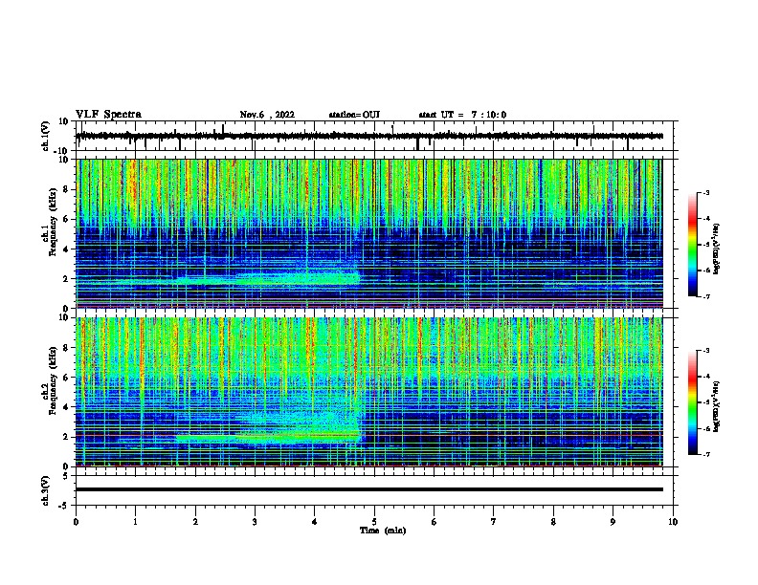The width and height of the screenshot is (758, 585).
Task: Click the "8" frequency tick on ch.2 spectrogram
Action: 66,348
